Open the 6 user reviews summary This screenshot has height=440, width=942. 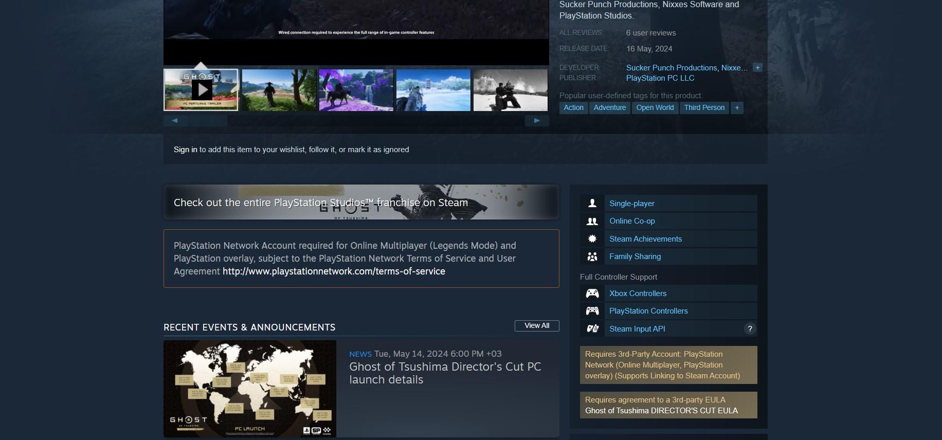[x=651, y=33]
